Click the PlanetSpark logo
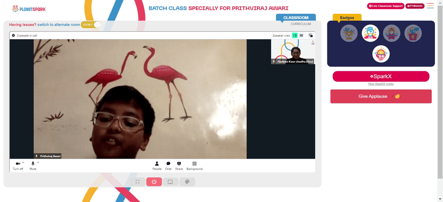 (x=28, y=9)
